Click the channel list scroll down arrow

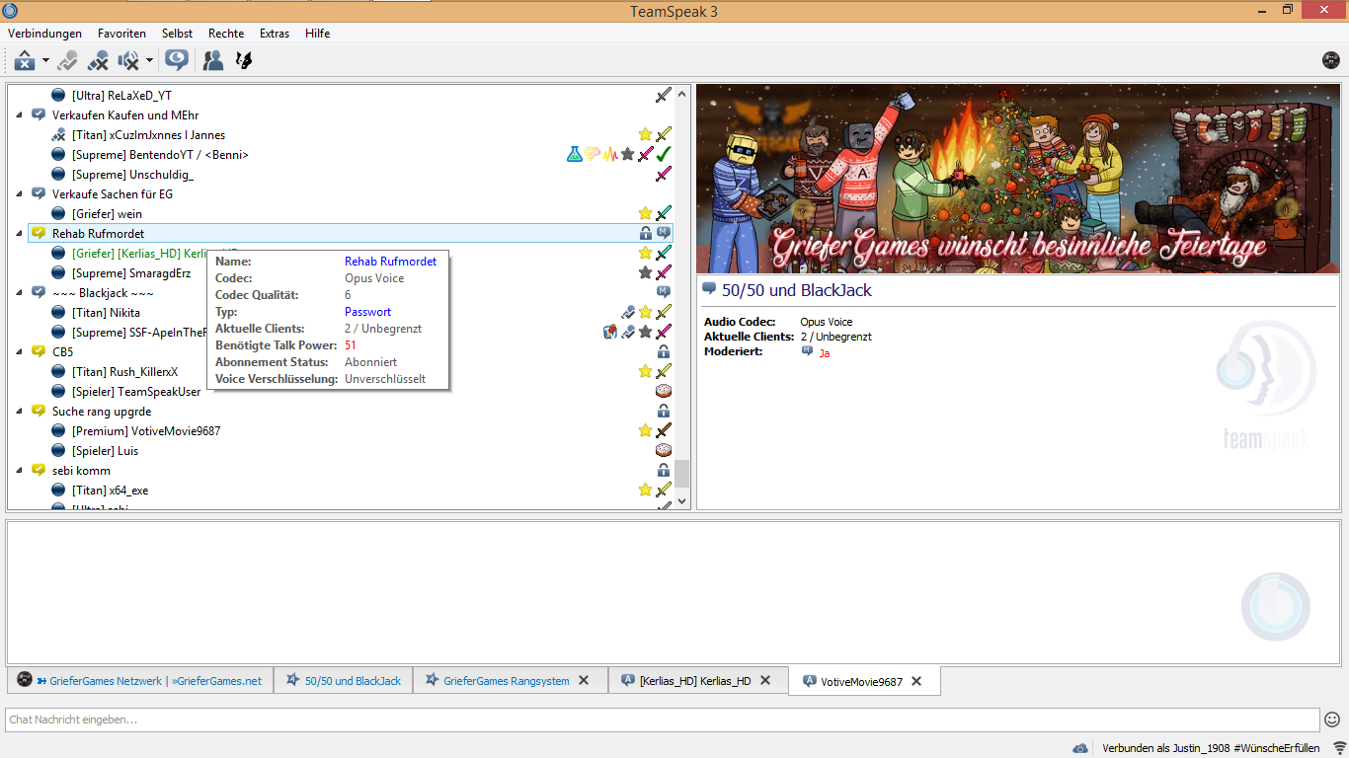681,501
